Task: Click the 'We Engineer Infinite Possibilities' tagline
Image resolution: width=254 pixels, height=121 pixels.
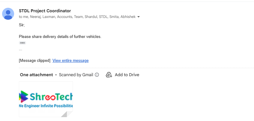Action: tap(46, 106)
